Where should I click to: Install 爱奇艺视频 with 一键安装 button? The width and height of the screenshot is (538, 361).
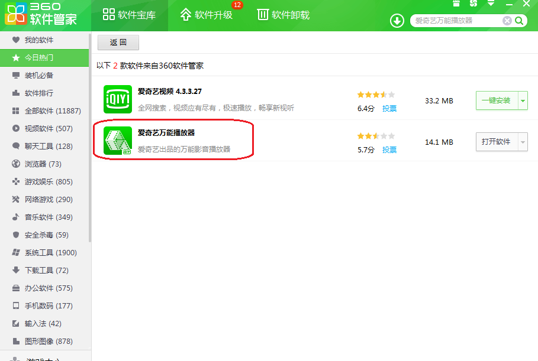(x=497, y=100)
